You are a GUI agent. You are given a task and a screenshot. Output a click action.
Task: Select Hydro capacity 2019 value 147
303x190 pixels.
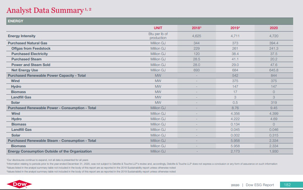point(235,87)
